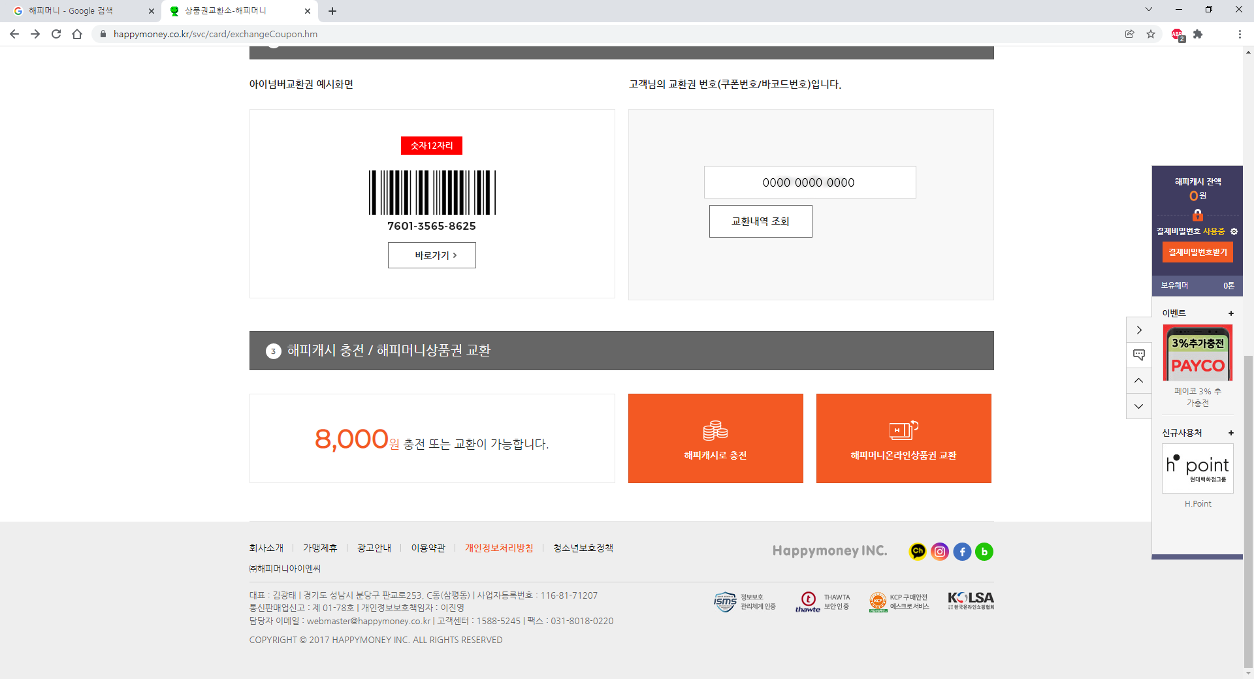Click the KOLSA association logo

pos(971,601)
